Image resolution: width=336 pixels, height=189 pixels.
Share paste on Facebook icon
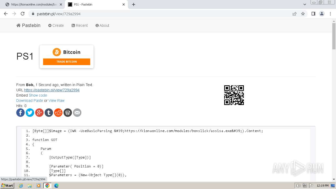(20, 113)
